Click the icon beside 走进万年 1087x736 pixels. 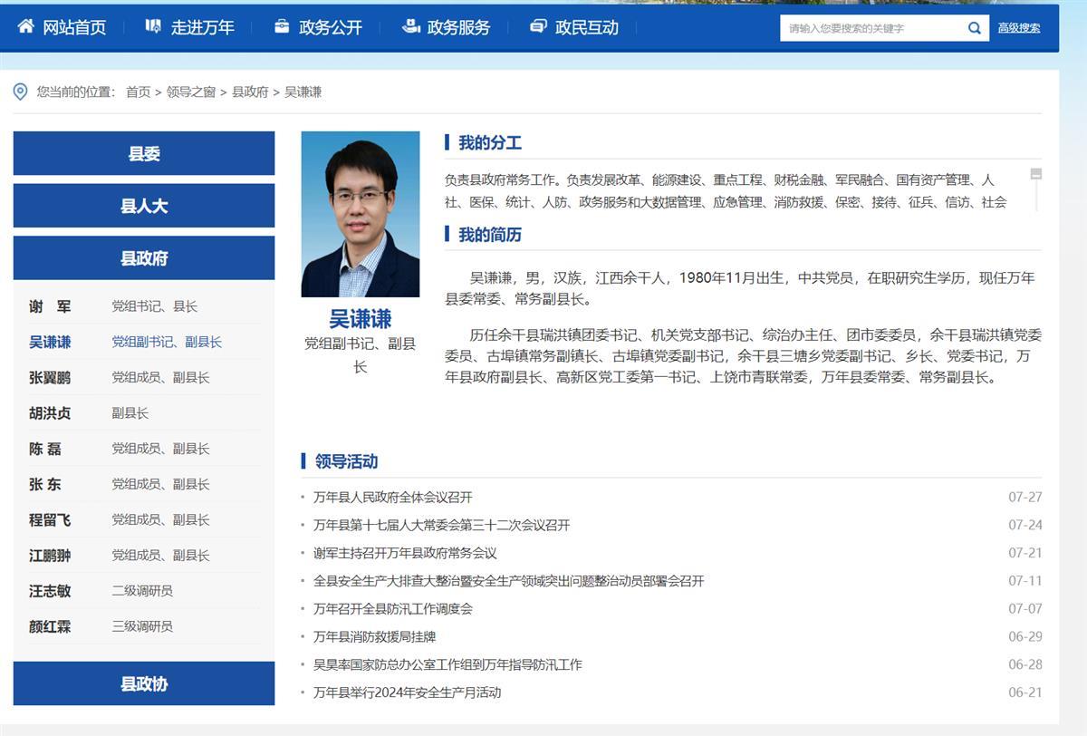tap(153, 27)
